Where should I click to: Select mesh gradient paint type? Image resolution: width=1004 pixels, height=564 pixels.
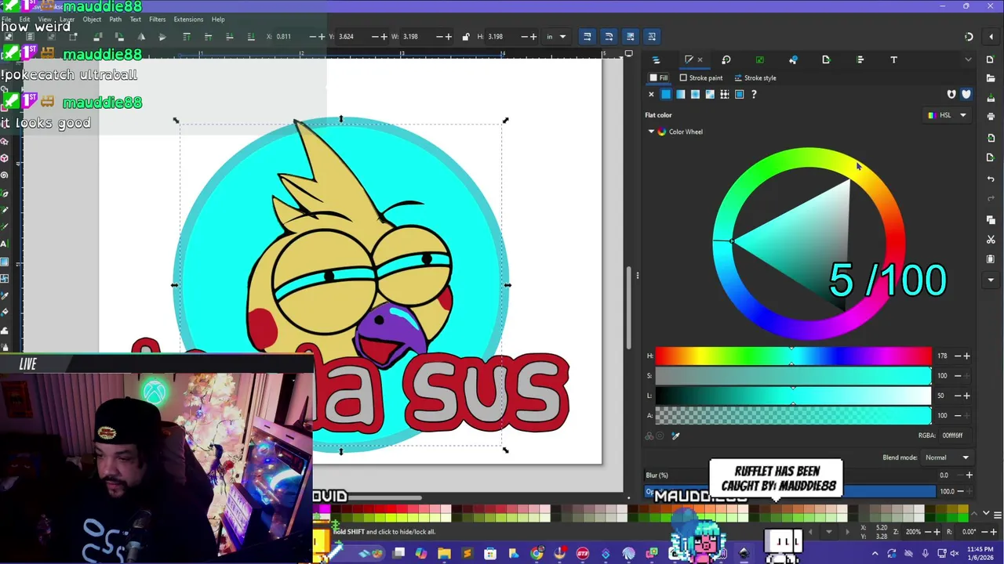(x=710, y=95)
